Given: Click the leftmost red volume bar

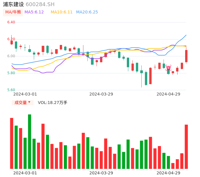Looking at the screenshot, I should (12, 143).
